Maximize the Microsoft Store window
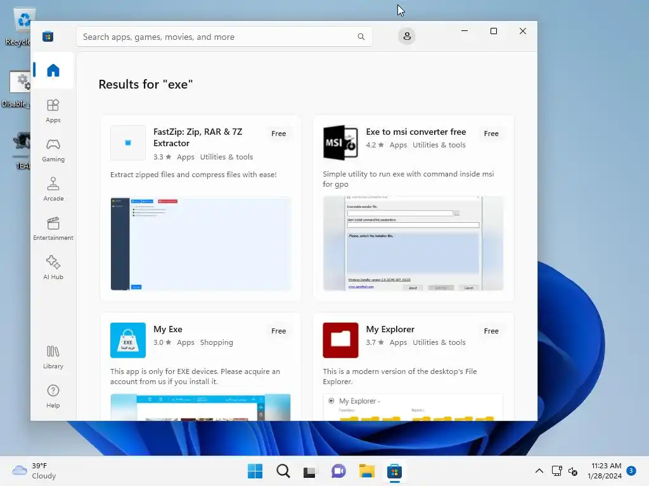 tap(493, 31)
